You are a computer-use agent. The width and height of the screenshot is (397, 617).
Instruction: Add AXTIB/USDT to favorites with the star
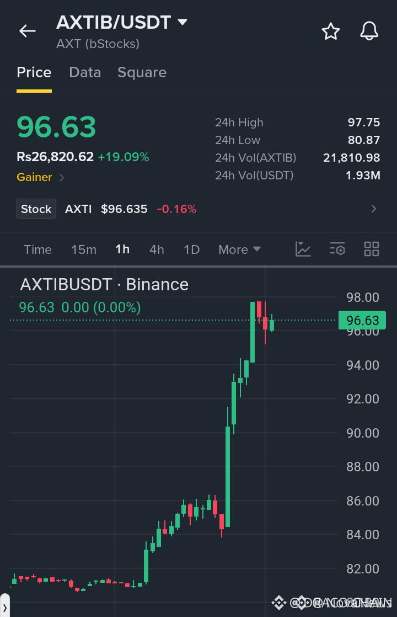331,31
